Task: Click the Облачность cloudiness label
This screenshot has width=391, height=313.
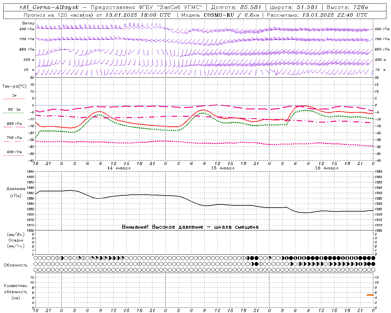Action: tap(16, 265)
